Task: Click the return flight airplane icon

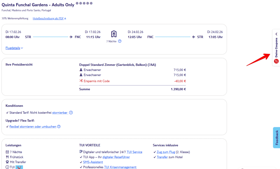Action: tap(194, 37)
